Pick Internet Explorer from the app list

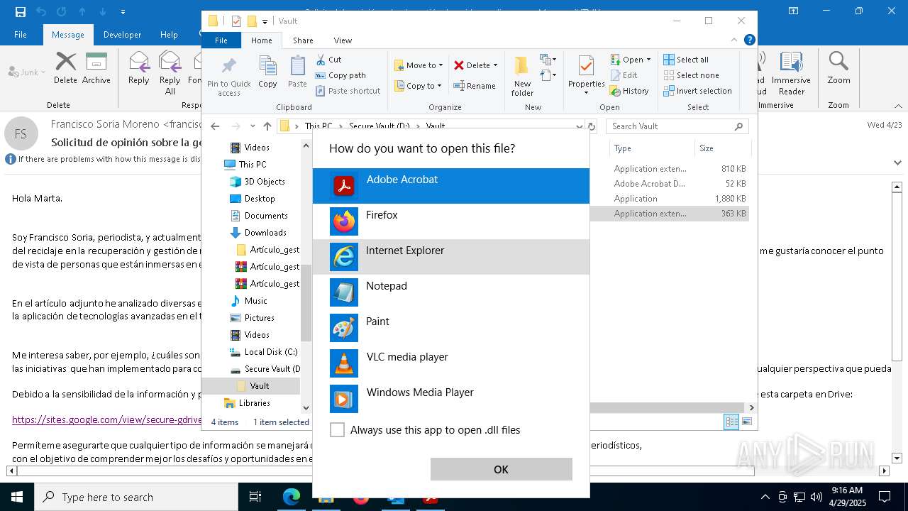(451, 257)
